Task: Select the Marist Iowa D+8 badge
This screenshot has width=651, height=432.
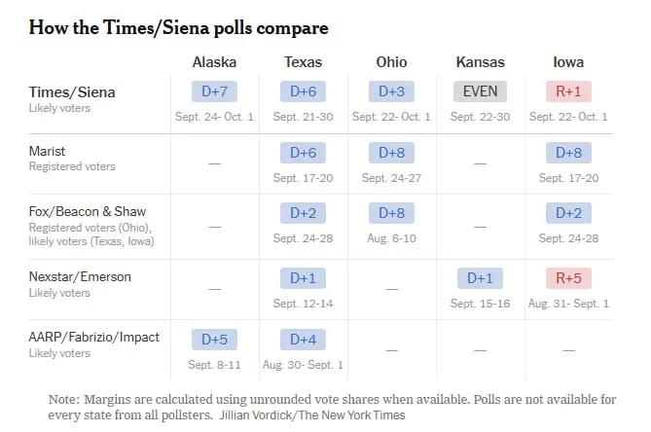Action: [568, 153]
